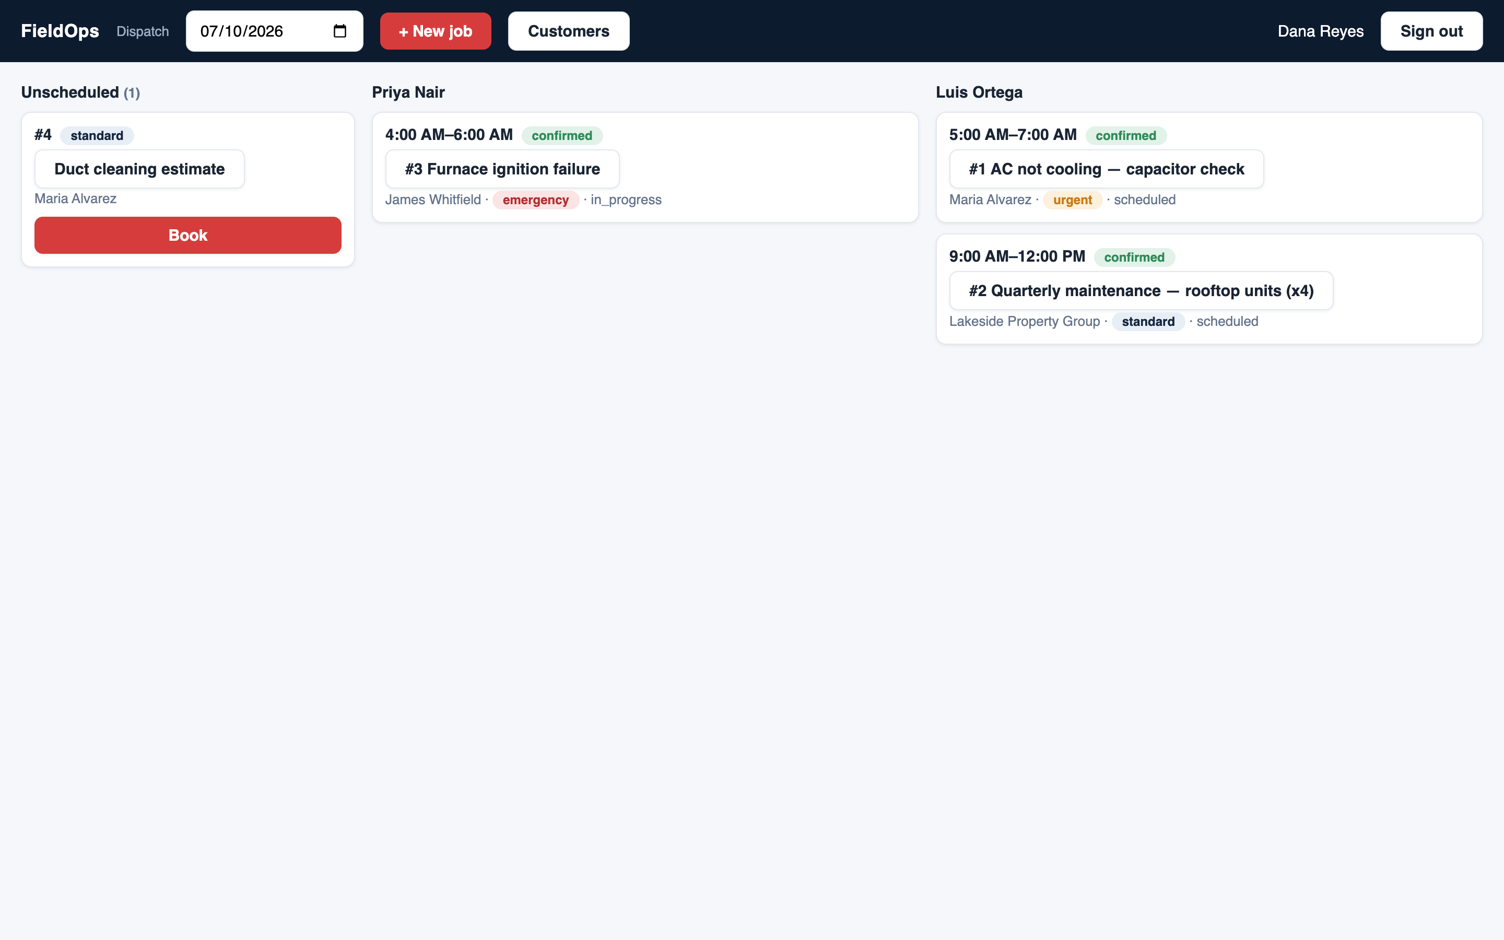Screen dimensions: 1504x940
Task: Click the Priya Nair column heading
Action: point(408,92)
